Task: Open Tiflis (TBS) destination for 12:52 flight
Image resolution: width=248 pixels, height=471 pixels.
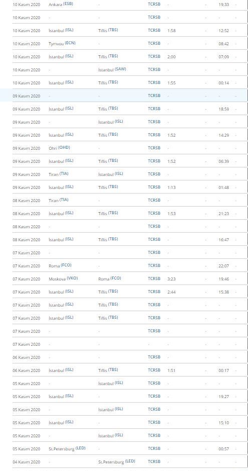Action: 108,30
